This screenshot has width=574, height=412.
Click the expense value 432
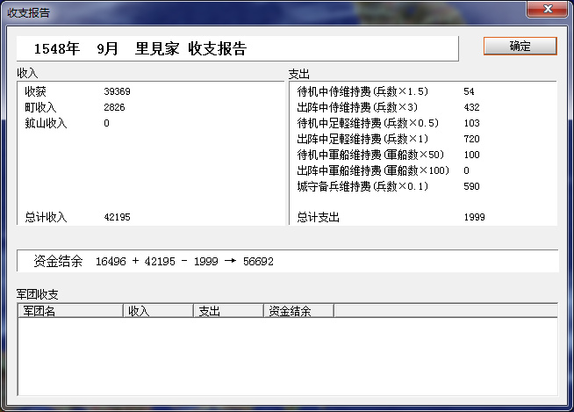(x=471, y=107)
